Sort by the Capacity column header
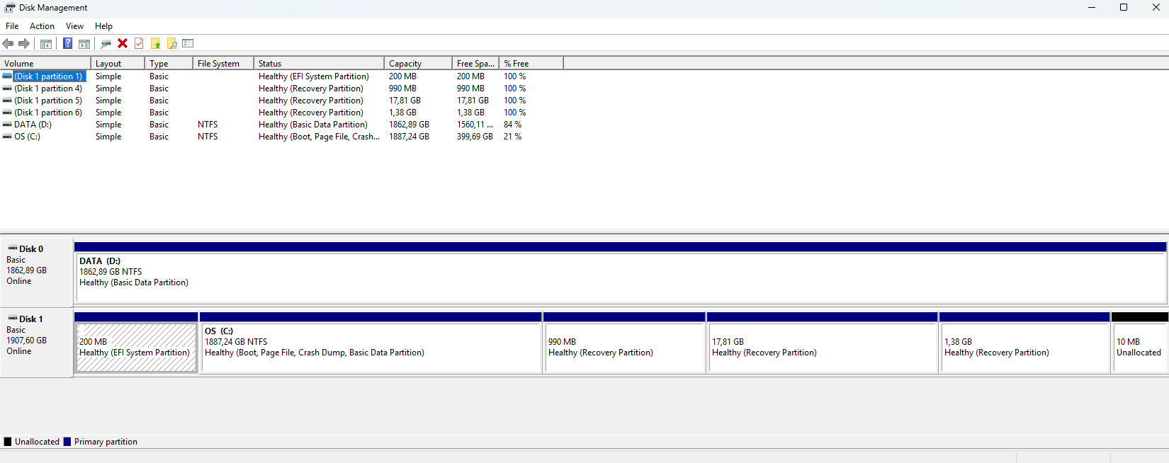This screenshot has width=1169, height=463. coord(418,64)
